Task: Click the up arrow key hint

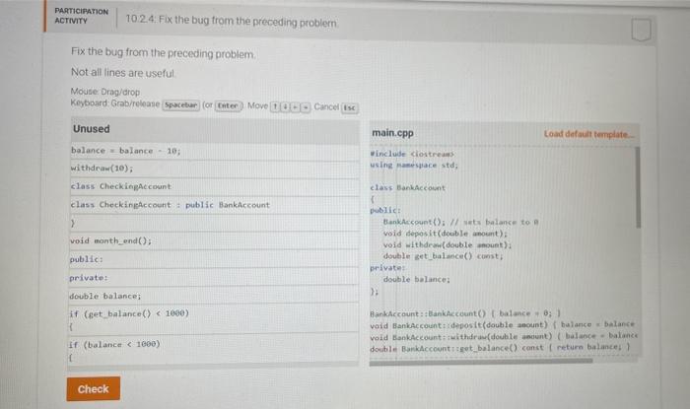Action: (x=275, y=106)
